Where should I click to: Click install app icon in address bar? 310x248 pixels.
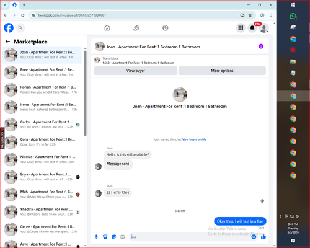[x=242, y=15]
